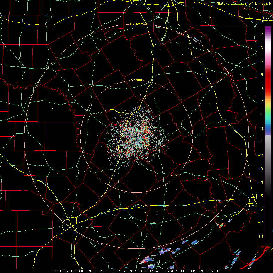Click the red segment of the color bar
273x273 pixels.
(x=268, y=82)
